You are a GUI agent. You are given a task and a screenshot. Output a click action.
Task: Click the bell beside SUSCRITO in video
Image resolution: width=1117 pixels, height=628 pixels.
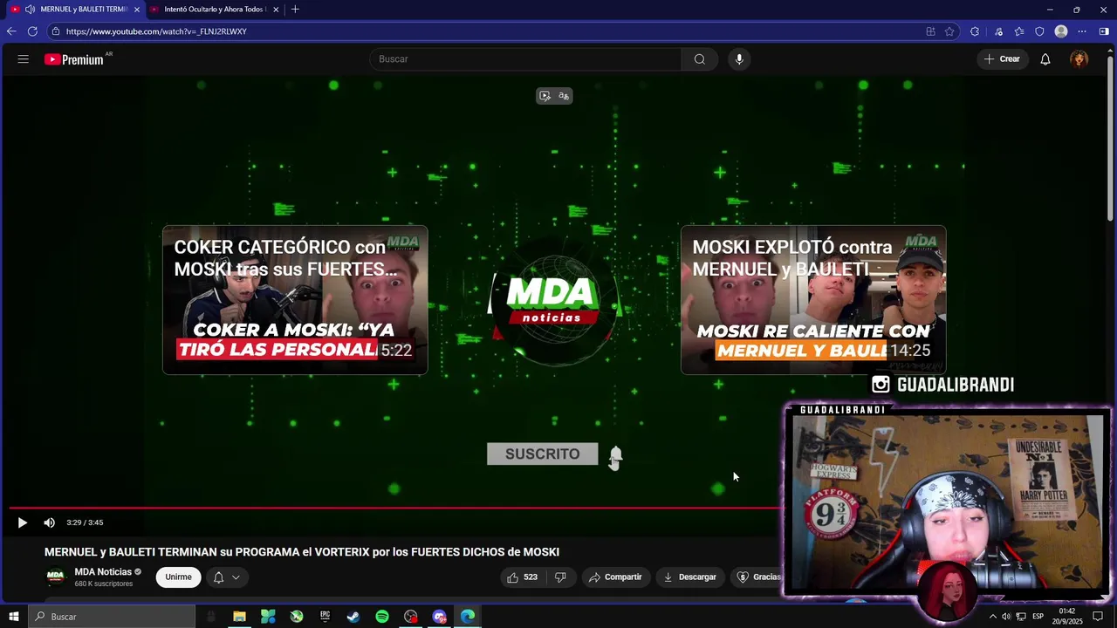[615, 456]
